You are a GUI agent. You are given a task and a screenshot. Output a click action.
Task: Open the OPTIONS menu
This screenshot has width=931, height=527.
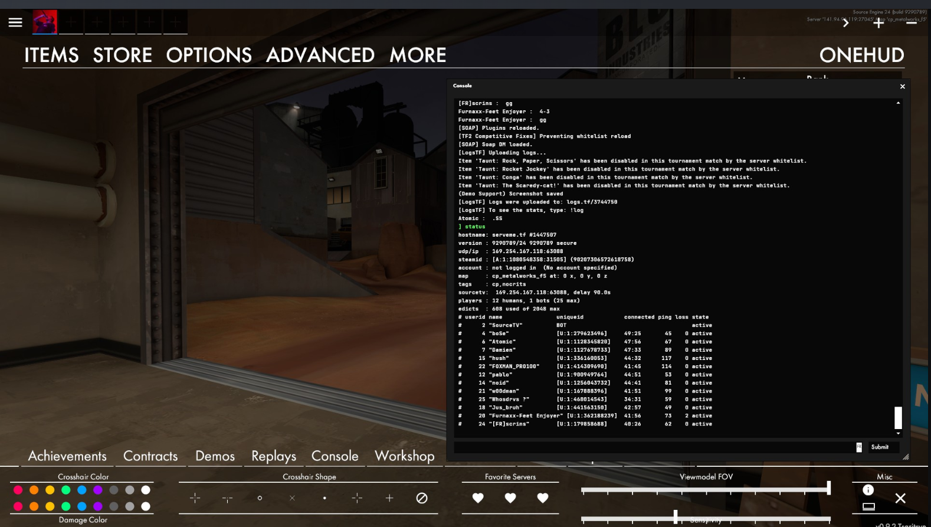click(x=209, y=55)
